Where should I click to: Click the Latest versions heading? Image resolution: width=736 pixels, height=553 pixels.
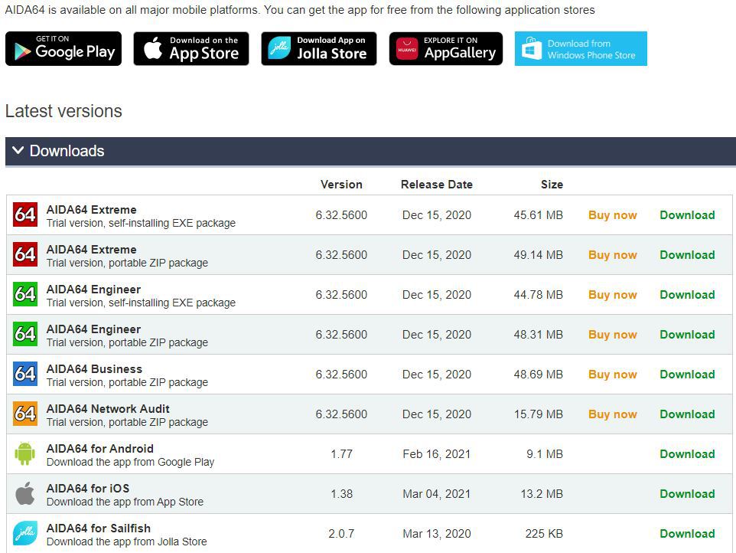point(64,111)
